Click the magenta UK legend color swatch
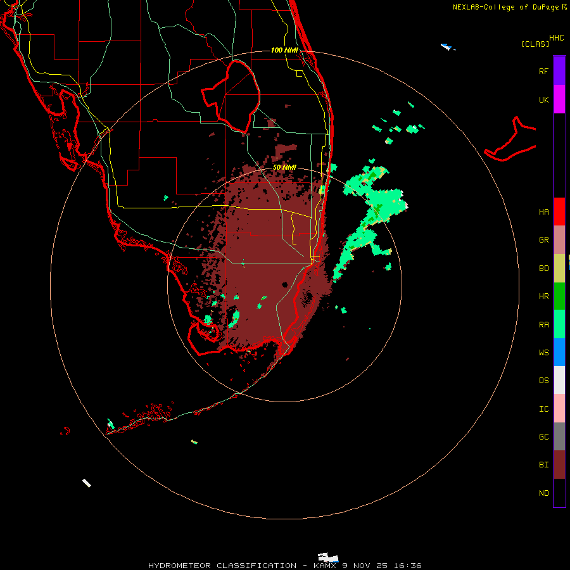Viewport: 570px width, 570px height. click(559, 99)
